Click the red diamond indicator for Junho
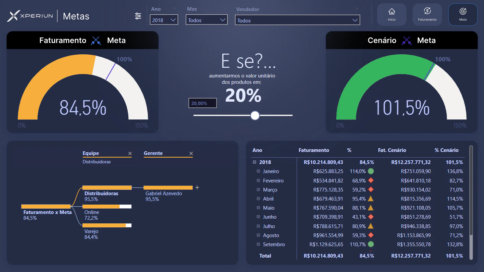 tap(371, 217)
